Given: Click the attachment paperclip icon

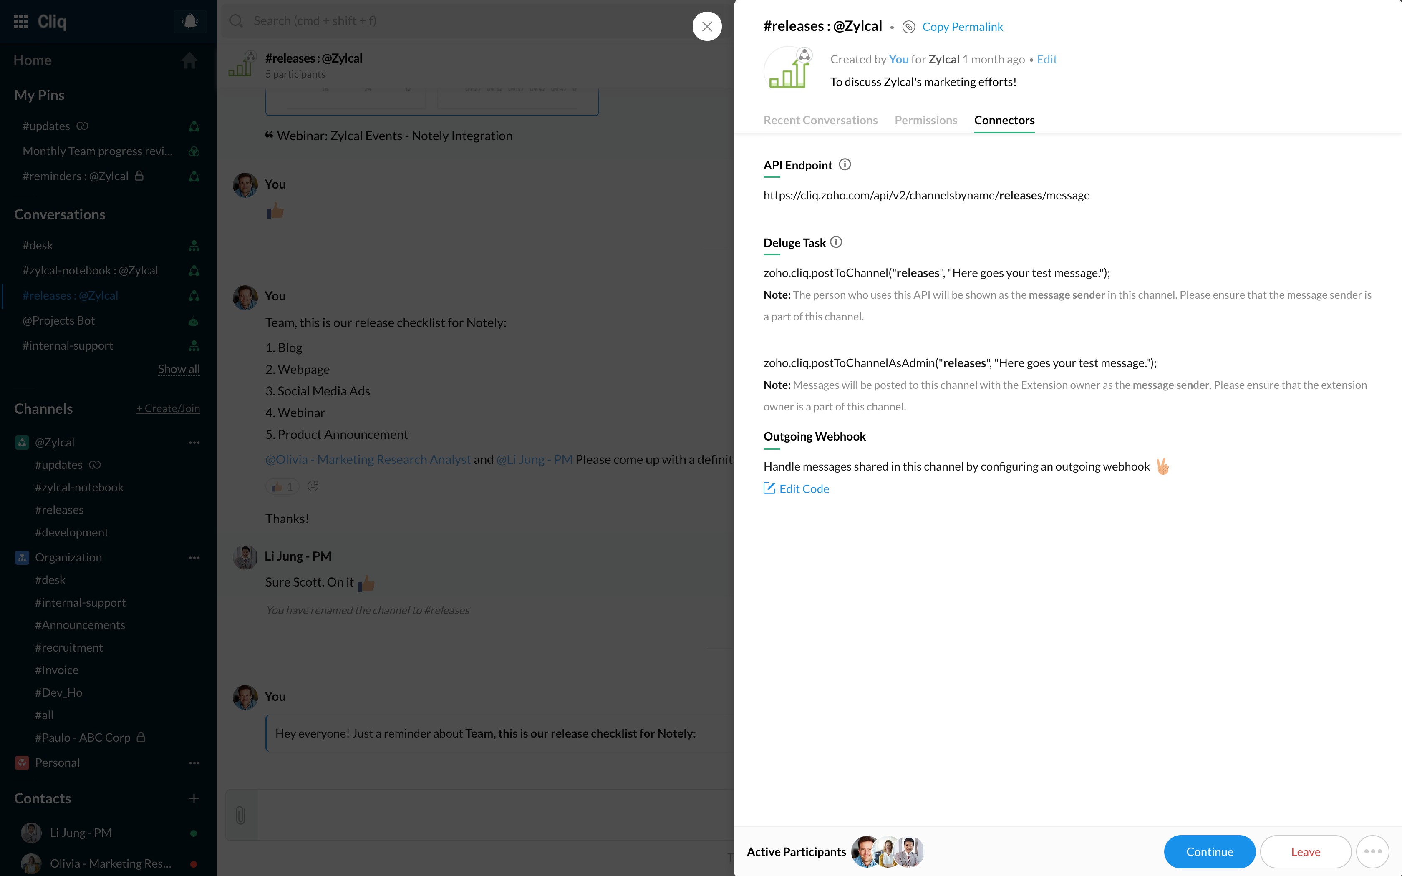Looking at the screenshot, I should (240, 815).
